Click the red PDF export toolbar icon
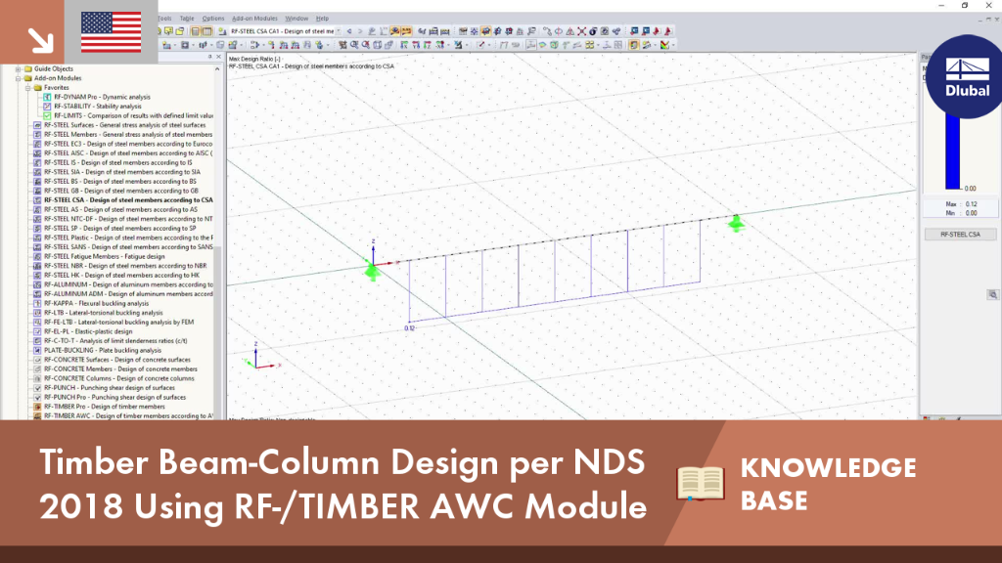This screenshot has width=1002, height=563. pyautogui.click(x=657, y=31)
